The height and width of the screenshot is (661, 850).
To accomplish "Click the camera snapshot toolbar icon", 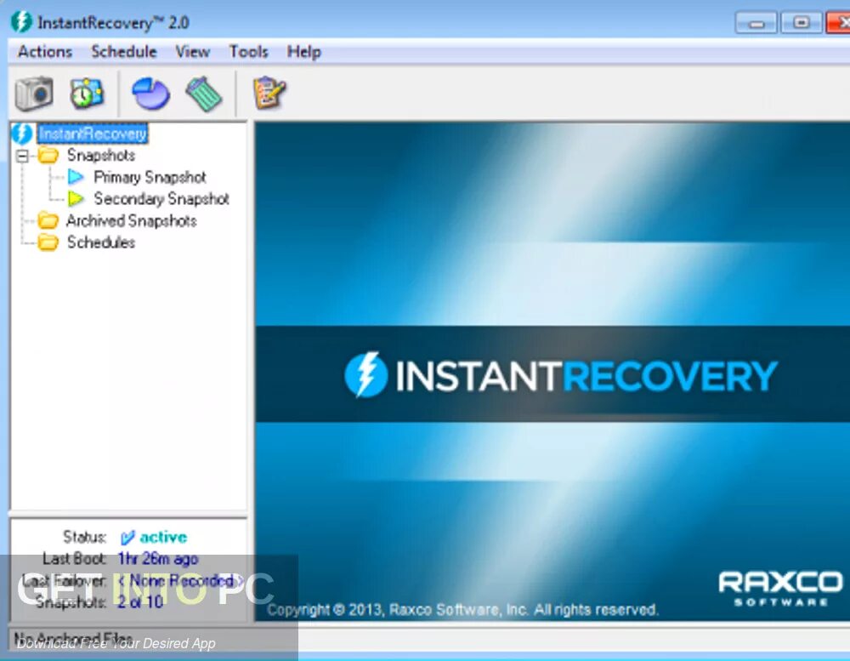I will click(x=34, y=94).
